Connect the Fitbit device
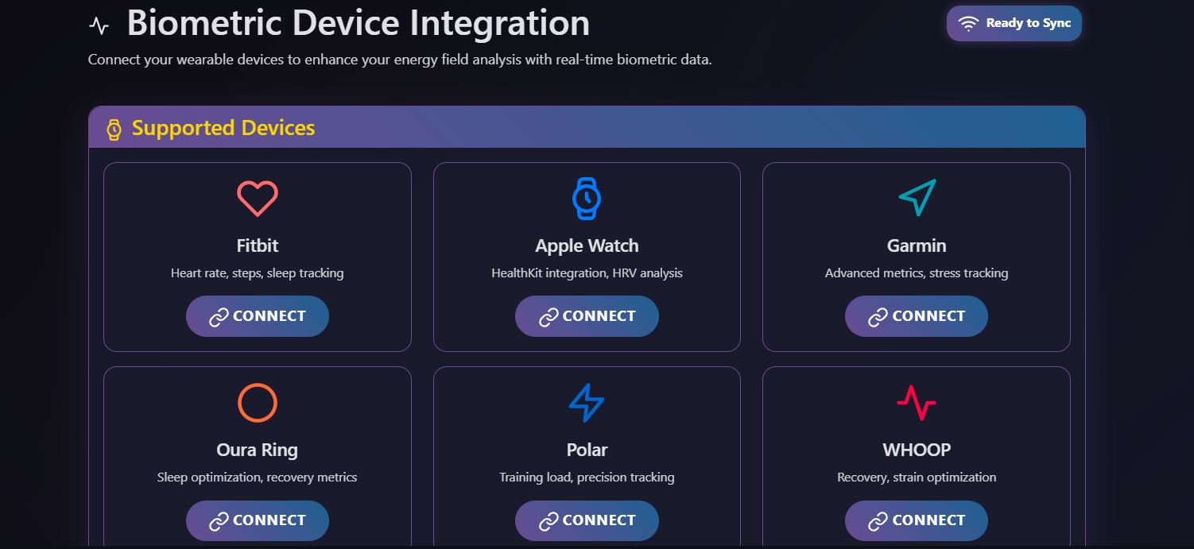Screen dimensions: 1194x549 pos(258,316)
